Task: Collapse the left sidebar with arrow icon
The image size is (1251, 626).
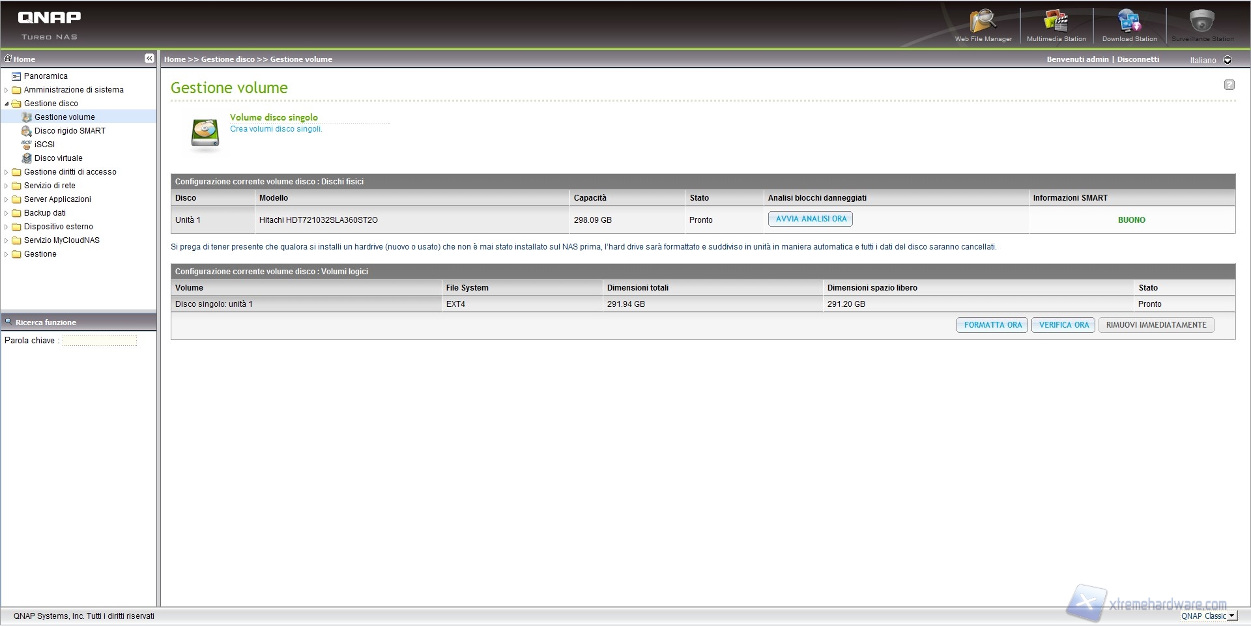Action: [x=149, y=59]
